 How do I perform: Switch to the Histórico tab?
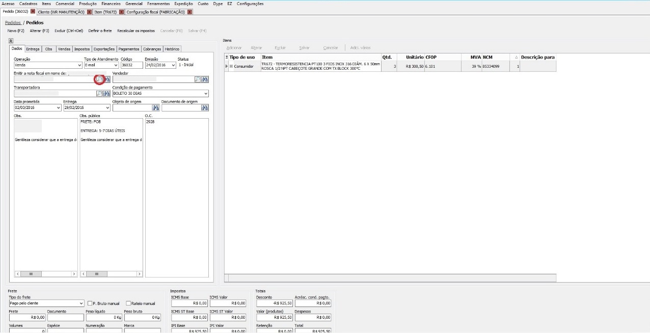[x=172, y=49]
